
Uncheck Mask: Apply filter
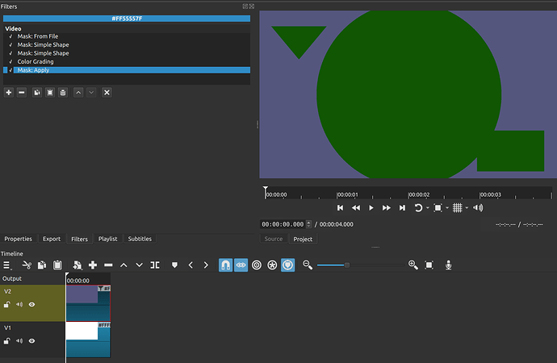[x=10, y=70]
